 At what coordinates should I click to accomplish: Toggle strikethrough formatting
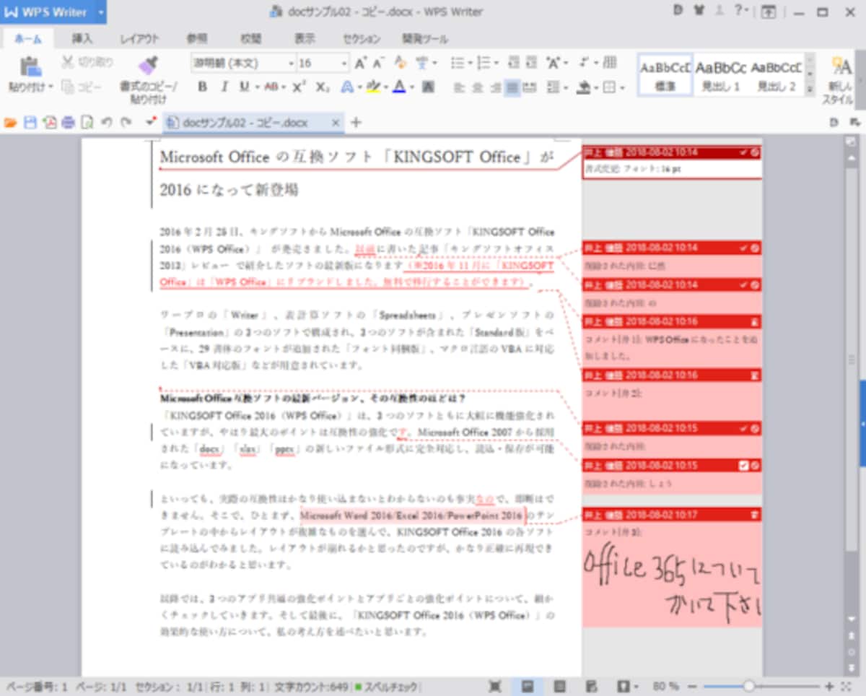tap(271, 87)
